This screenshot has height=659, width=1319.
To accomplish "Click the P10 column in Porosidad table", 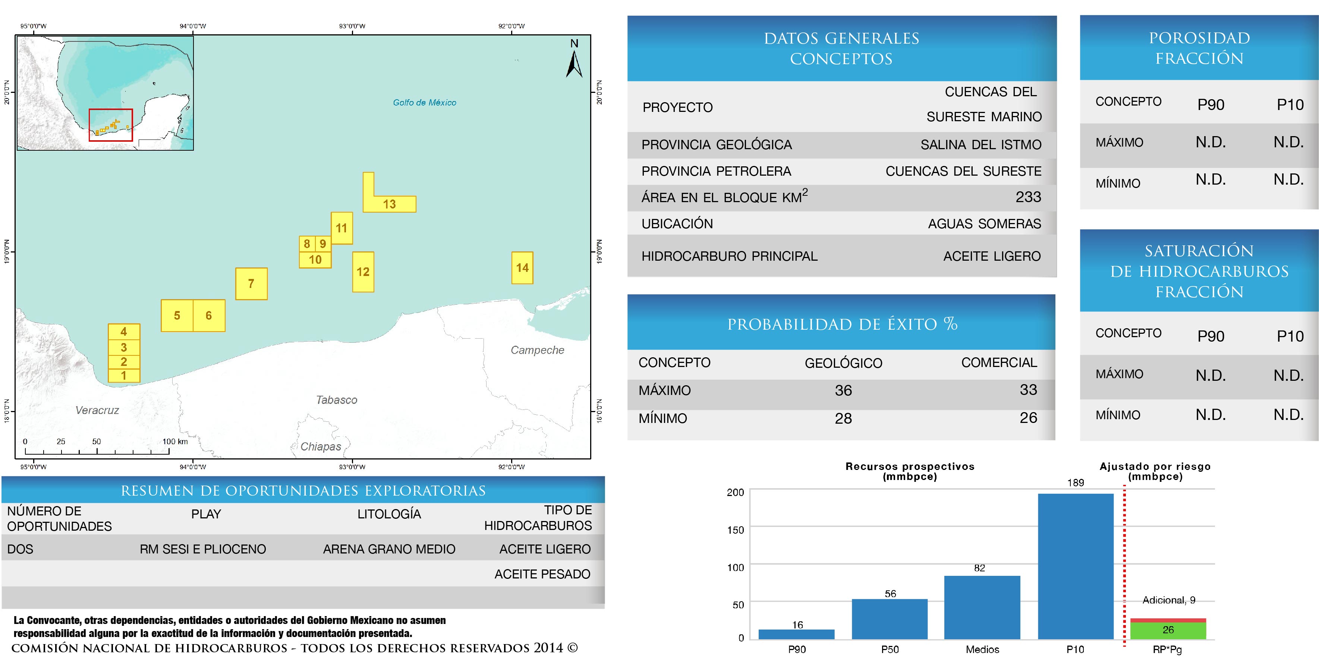I will coord(1290,105).
